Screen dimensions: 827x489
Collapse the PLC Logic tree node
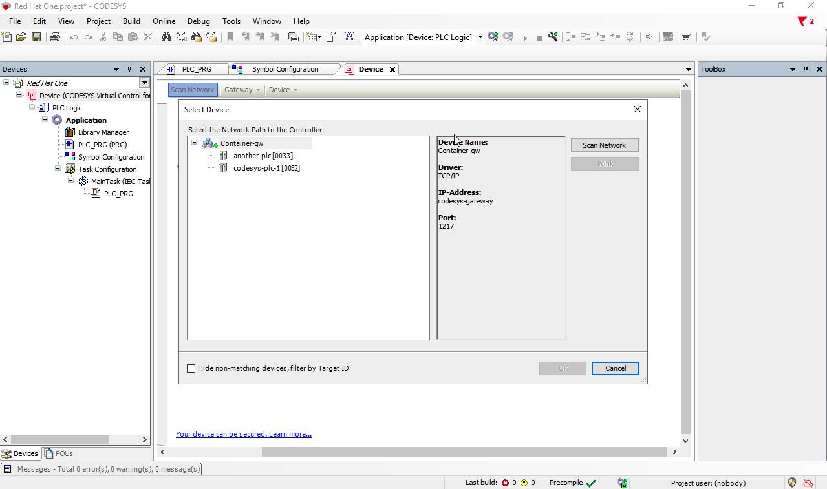(x=32, y=107)
